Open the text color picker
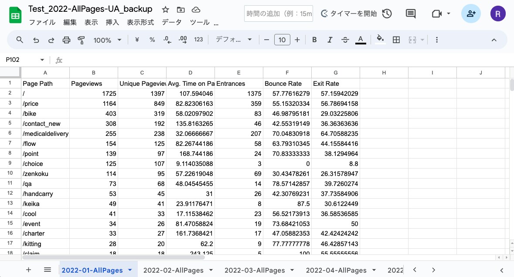Image resolution: width=514 pixels, height=277 pixels. (x=361, y=40)
